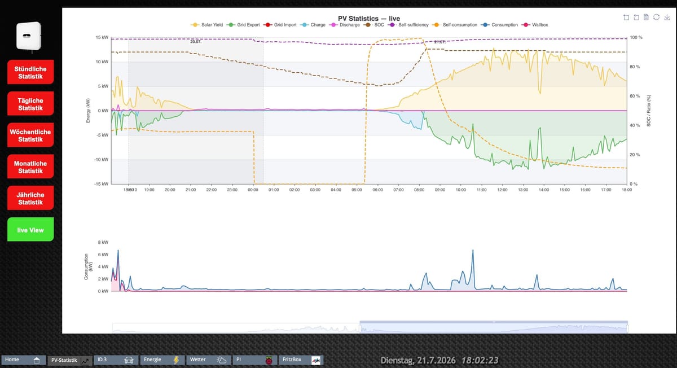677x368 pixels.
Task: Save chart as image via download icon
Action: coord(667,17)
